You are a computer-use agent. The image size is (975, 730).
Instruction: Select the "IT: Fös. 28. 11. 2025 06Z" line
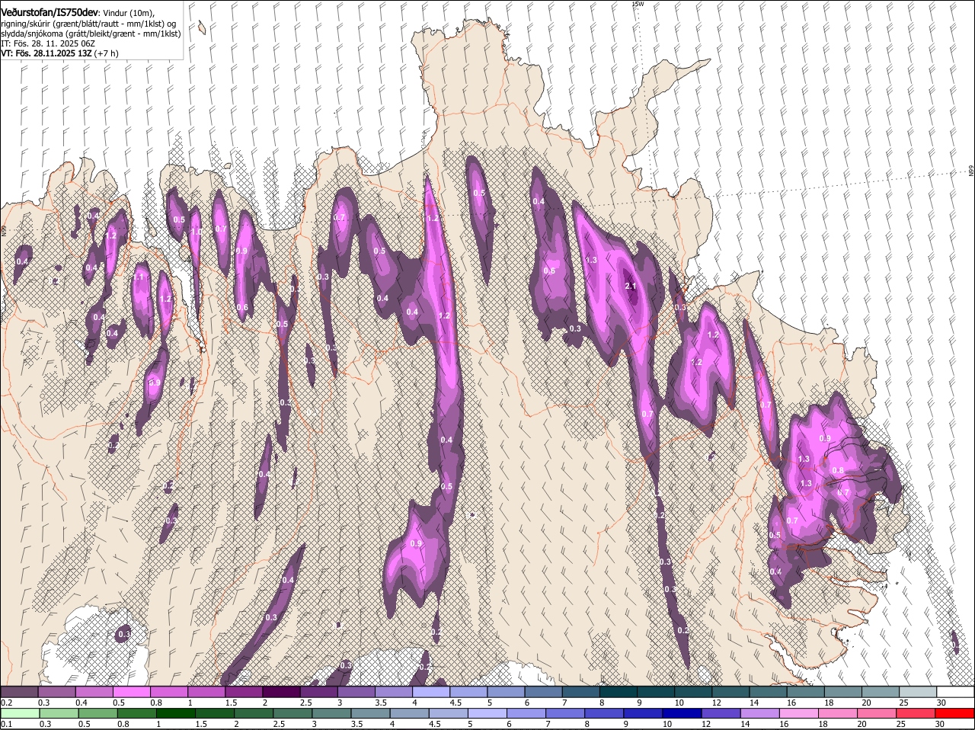click(48, 43)
